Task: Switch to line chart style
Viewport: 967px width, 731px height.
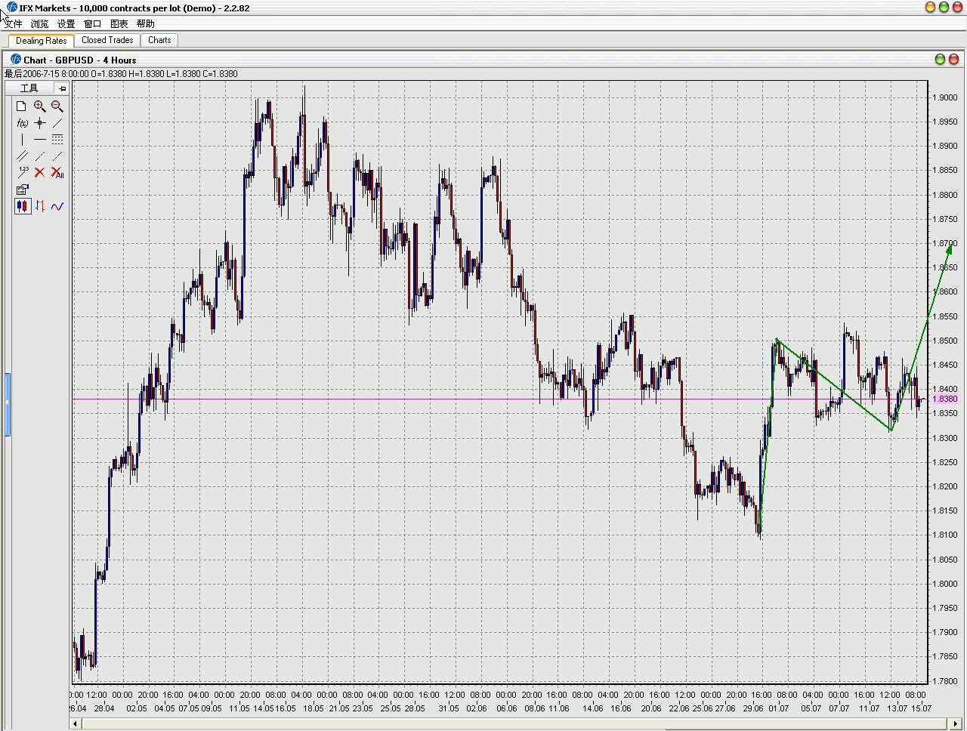Action: point(57,206)
